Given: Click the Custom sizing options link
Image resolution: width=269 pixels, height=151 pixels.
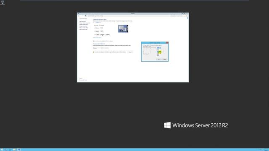Looking at the screenshot, I should (x=97, y=38).
